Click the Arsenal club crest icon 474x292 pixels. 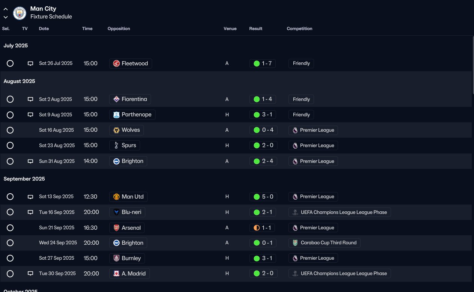coord(116,228)
